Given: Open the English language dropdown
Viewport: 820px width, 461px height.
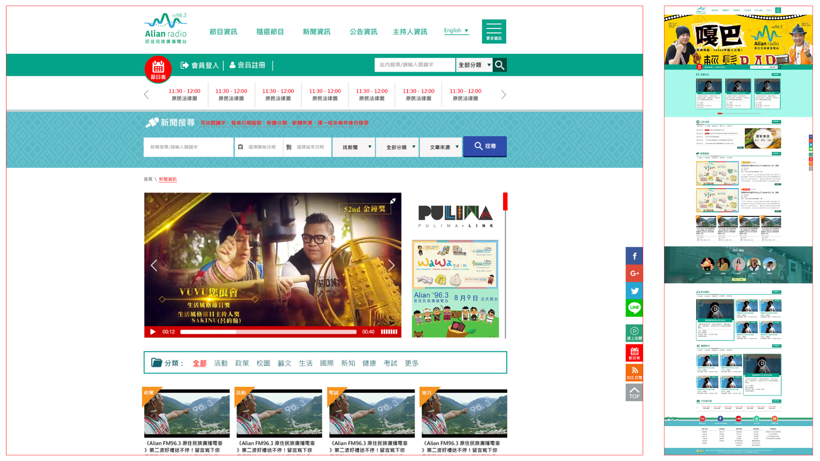Looking at the screenshot, I should click(x=456, y=31).
